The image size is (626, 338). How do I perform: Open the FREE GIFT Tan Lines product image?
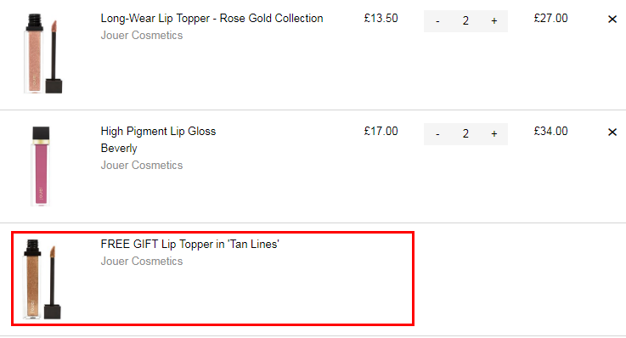42,279
